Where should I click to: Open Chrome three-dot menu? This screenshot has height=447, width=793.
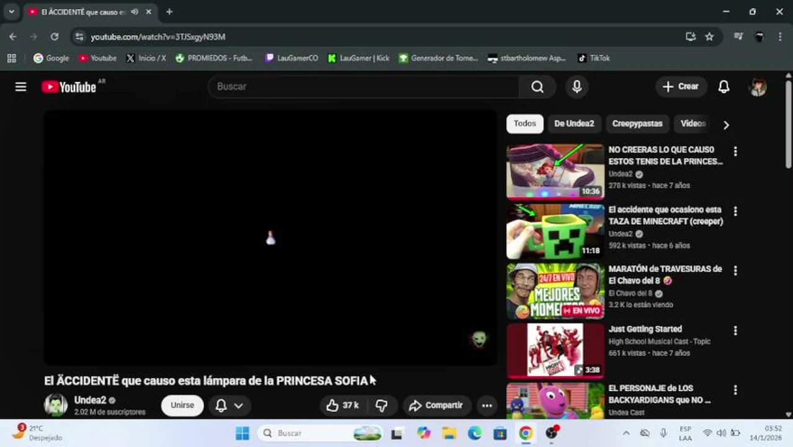click(780, 37)
